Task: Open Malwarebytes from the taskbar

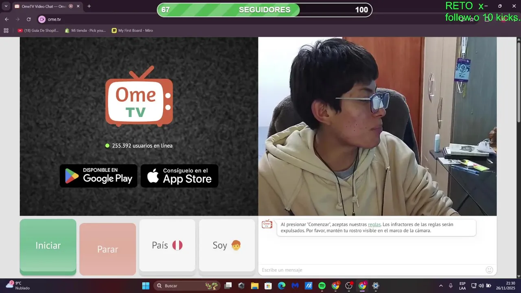Action: 295,286
